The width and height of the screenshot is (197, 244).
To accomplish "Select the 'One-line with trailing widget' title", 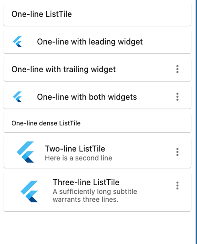I will (x=64, y=70).
